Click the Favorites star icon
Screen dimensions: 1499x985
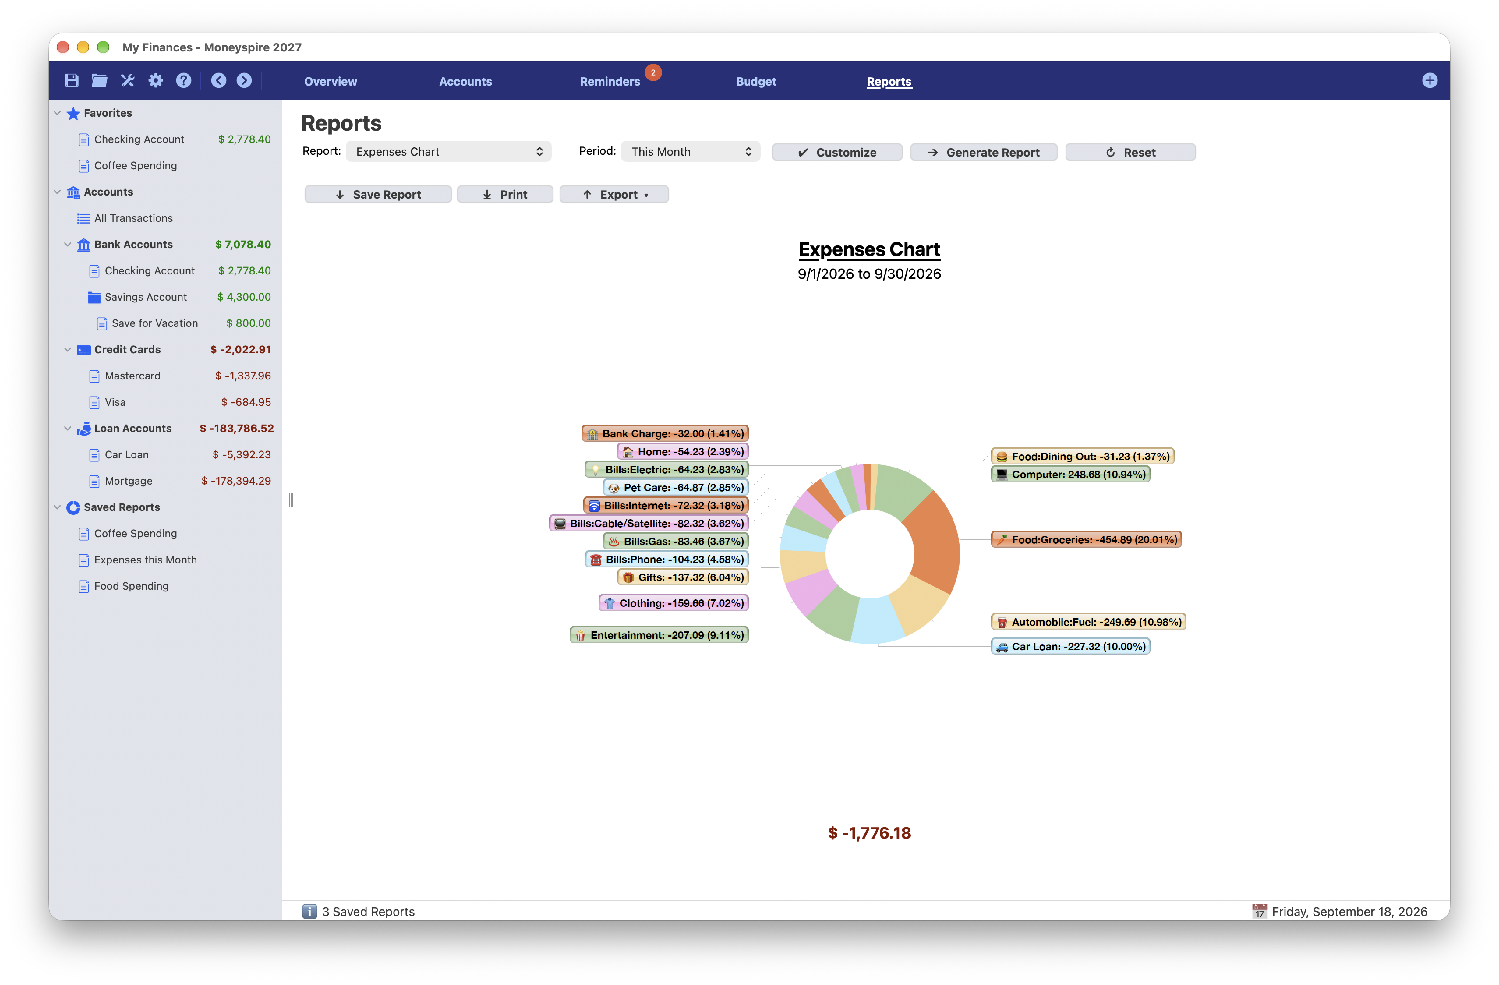pyautogui.click(x=73, y=113)
